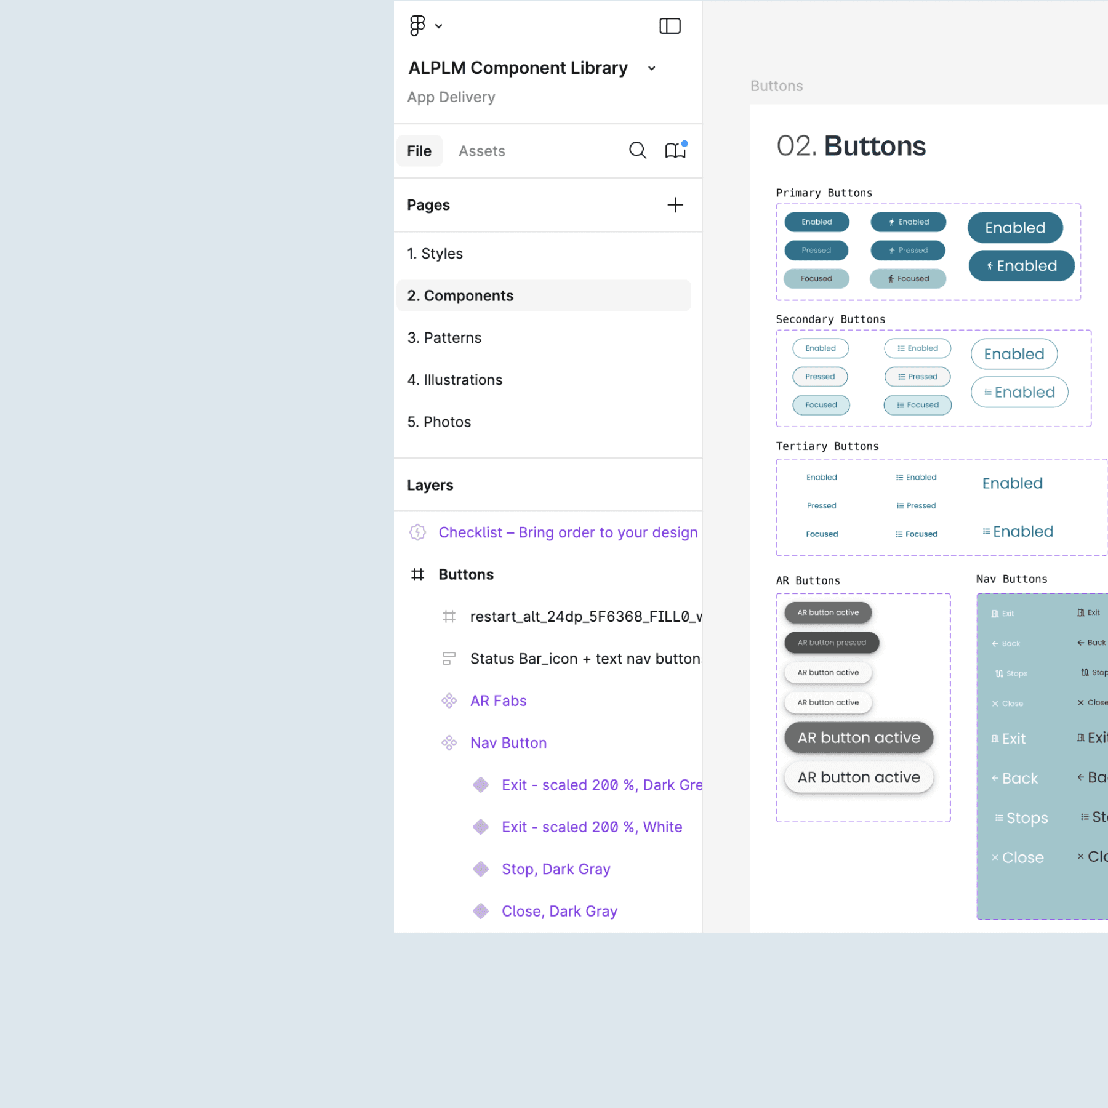Open the libraries book icon
Image resolution: width=1108 pixels, height=1108 pixels.
[675, 150]
